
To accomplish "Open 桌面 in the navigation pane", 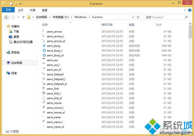I will tap(16, 37).
